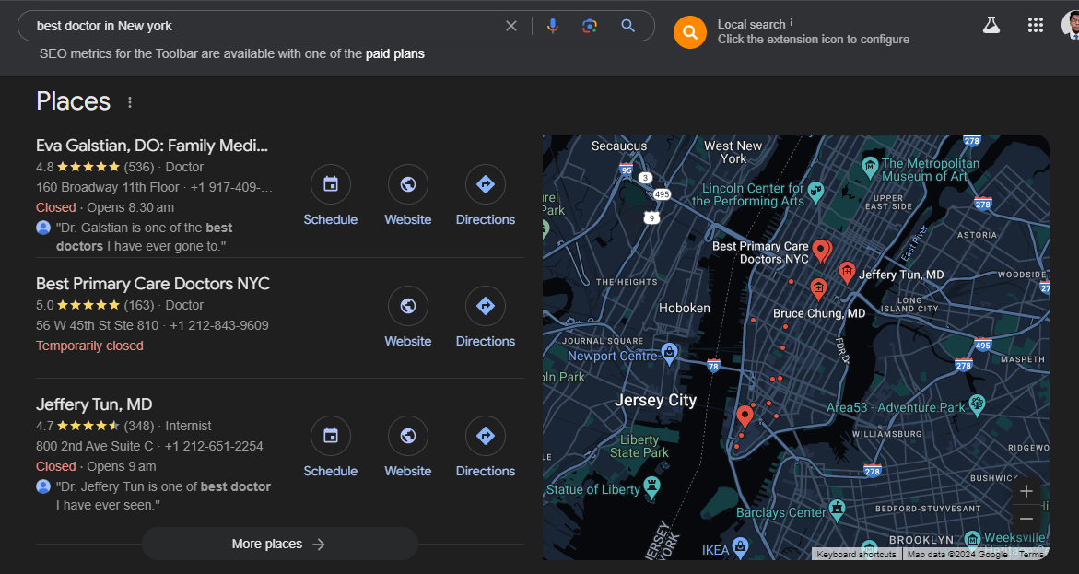This screenshot has height=574, width=1079.
Task: Get Directions icon for Jeffery Tun, MD
Action: click(x=486, y=435)
